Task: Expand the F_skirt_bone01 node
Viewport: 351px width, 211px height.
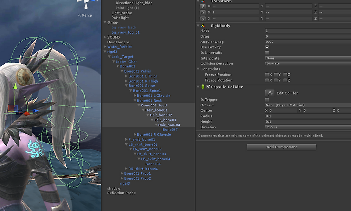Action: [126, 139]
